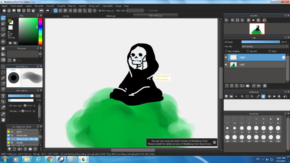
Task: Select the Brush tool in left toolbar
Action: coord(3,18)
